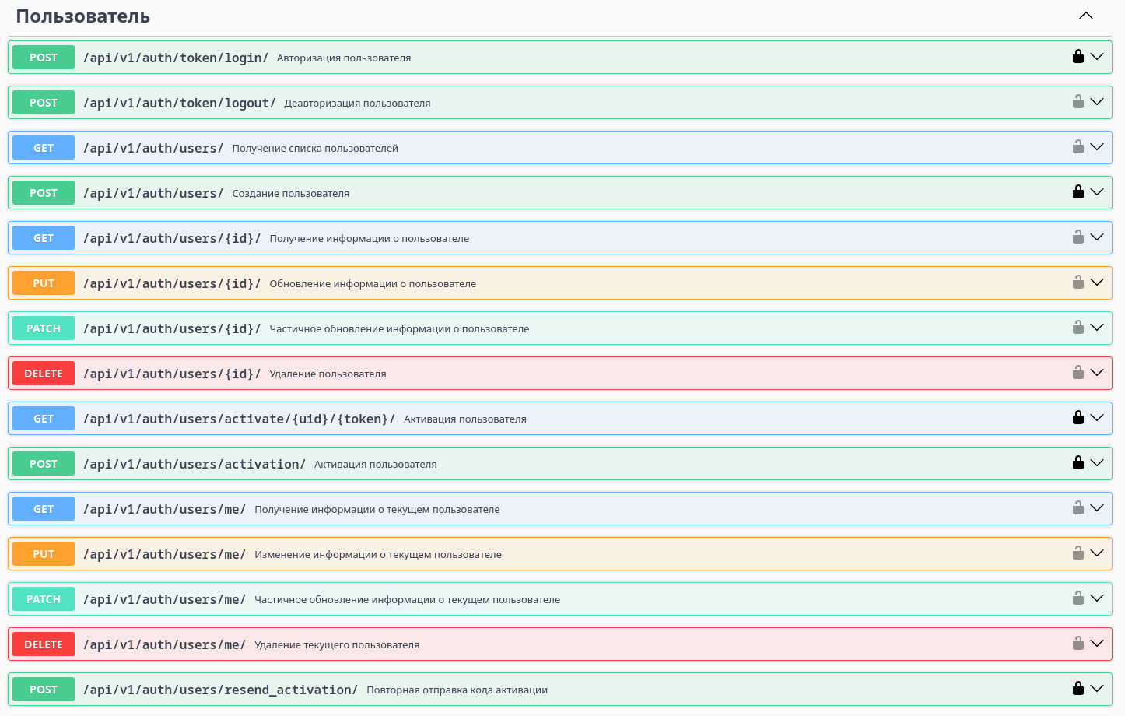
Task: Collapse the Пользователь section with its chevron
Action: click(x=1086, y=16)
